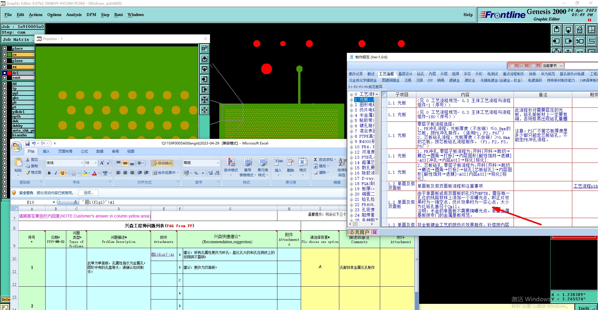Open the font name dropdown showing 宋体
This screenshot has width=598, height=310.
82,163
